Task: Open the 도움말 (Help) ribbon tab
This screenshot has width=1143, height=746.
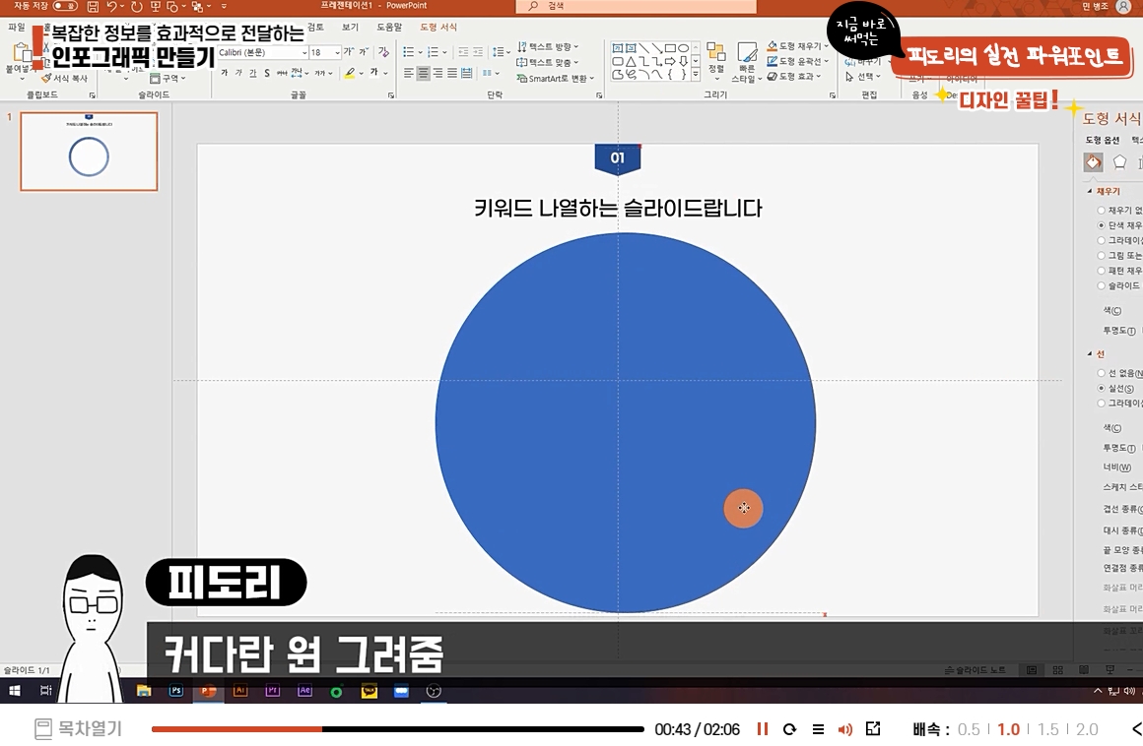Action: pyautogui.click(x=389, y=27)
